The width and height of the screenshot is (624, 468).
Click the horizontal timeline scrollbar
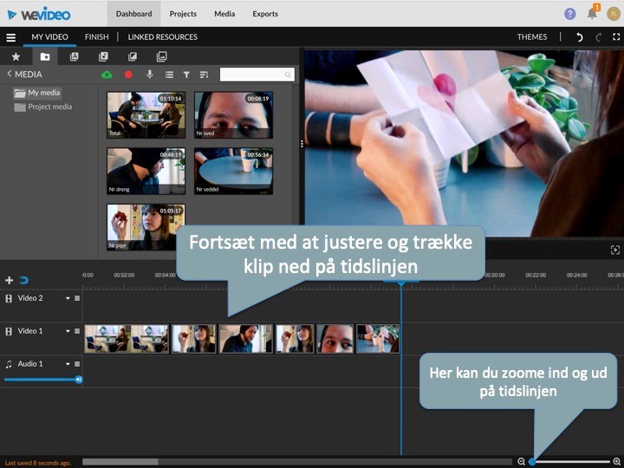[120, 462]
